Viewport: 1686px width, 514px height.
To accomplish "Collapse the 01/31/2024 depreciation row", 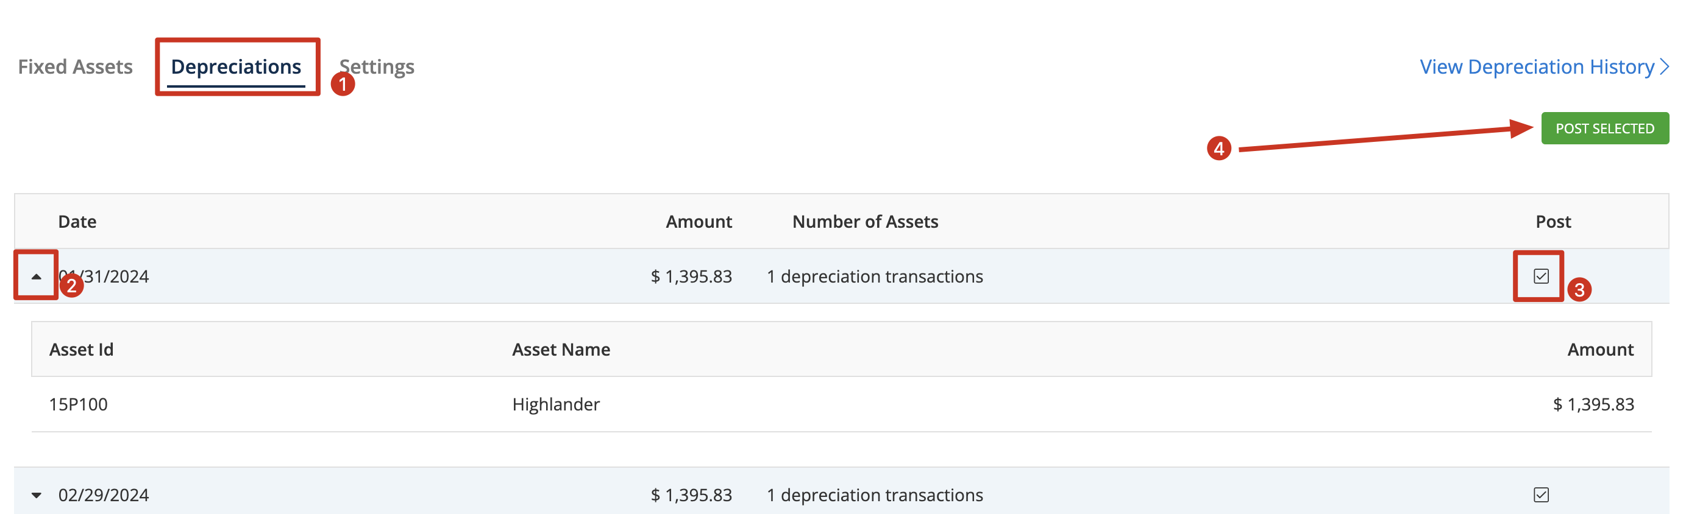I will (x=37, y=276).
